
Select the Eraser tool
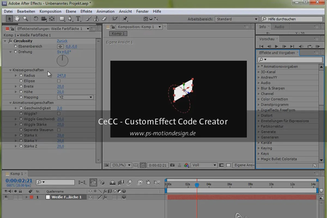[x=104, y=19]
